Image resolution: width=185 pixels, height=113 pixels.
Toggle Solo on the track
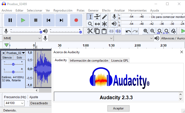tap(19, 58)
